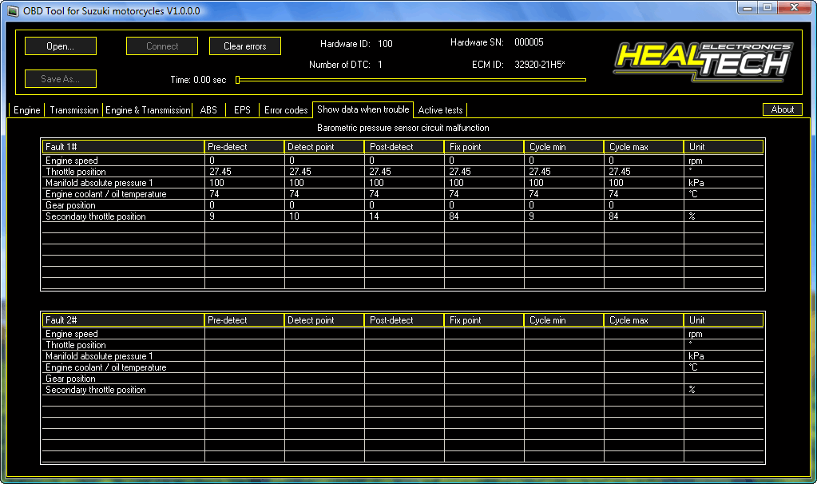This screenshot has width=817, height=484.
Task: Minimize the OBD Tool window
Action: (748, 8)
